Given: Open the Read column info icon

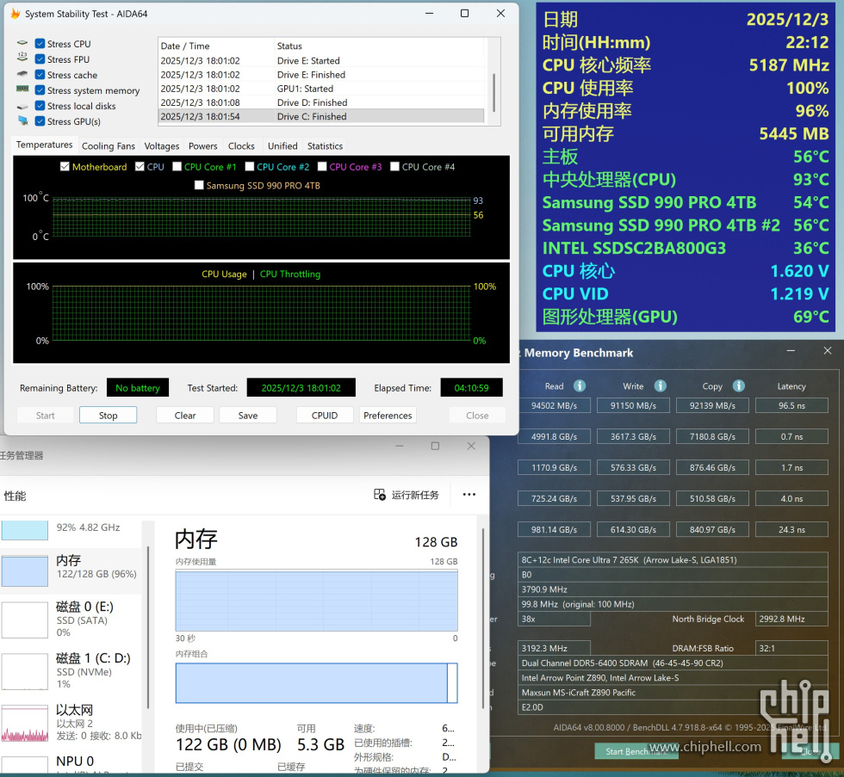Looking at the screenshot, I should [x=580, y=385].
